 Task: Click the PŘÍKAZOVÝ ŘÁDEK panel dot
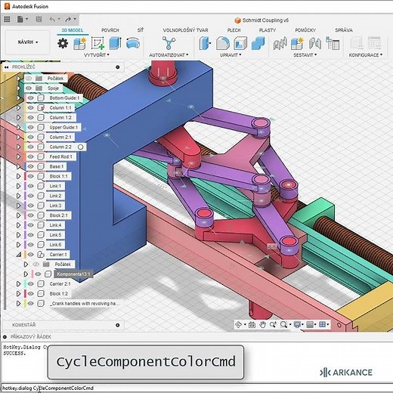5,336
